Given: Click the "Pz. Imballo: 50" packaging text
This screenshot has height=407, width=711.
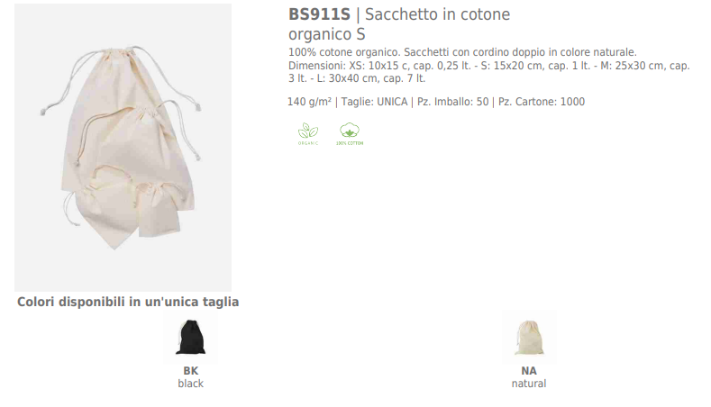Looking at the screenshot, I should click(452, 102).
